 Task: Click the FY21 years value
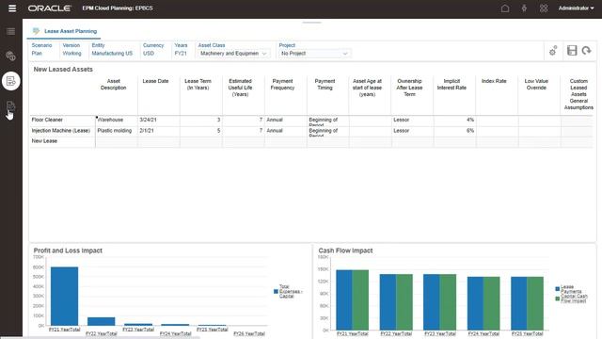[181, 54]
